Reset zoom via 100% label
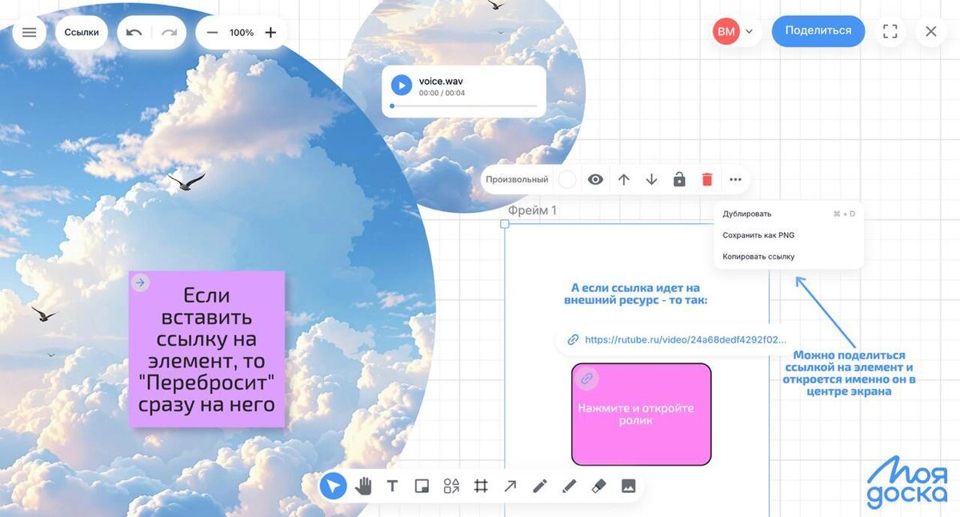This screenshot has width=960, height=517. tap(242, 33)
